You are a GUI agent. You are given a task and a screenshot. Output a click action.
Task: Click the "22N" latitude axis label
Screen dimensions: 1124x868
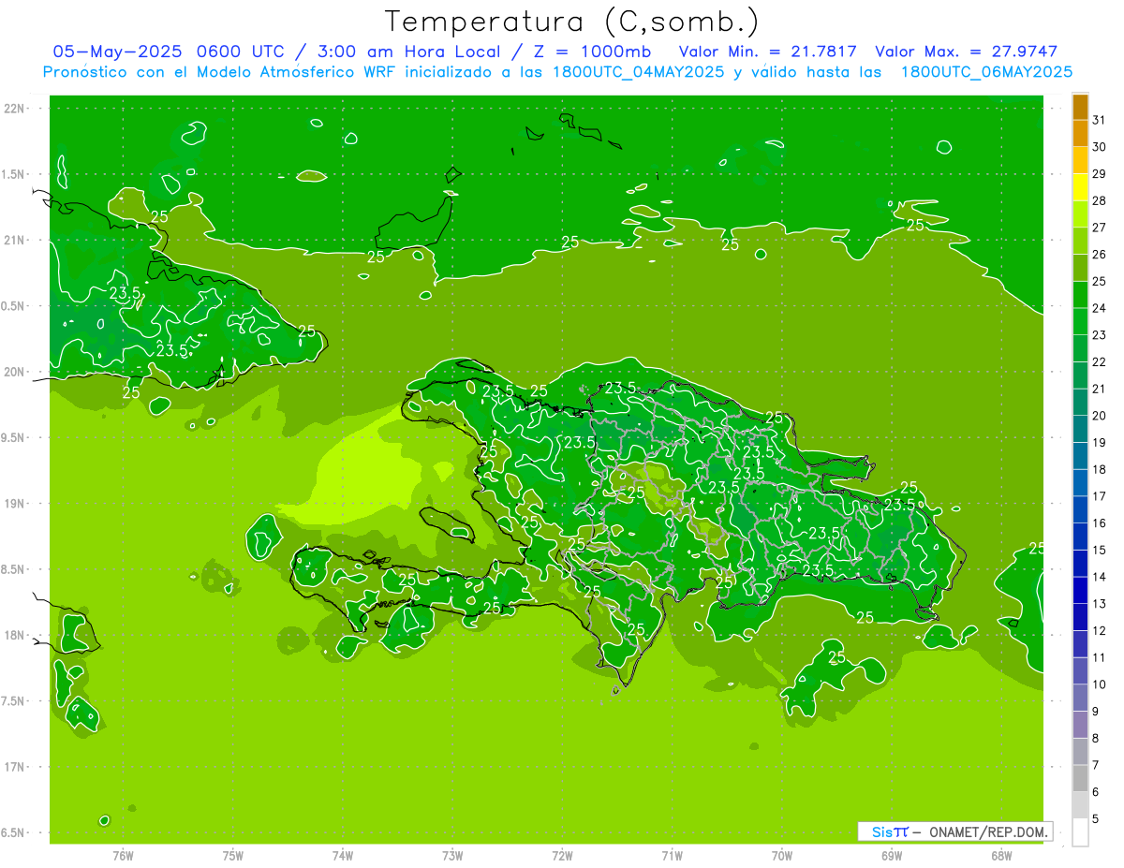(x=14, y=109)
